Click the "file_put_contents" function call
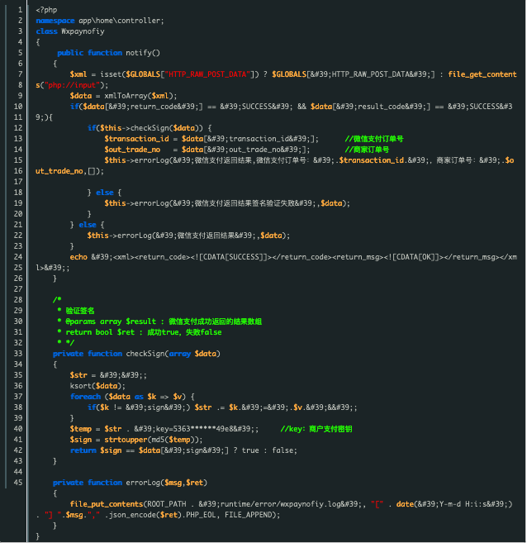 point(107,504)
